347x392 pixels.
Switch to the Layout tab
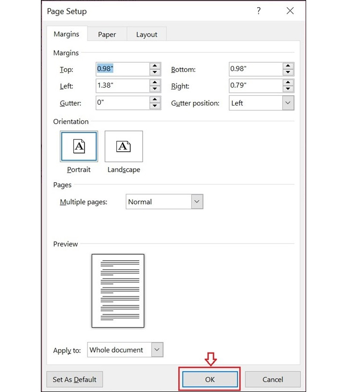click(x=147, y=35)
